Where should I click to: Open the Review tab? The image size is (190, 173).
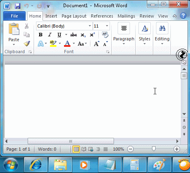click(x=147, y=16)
